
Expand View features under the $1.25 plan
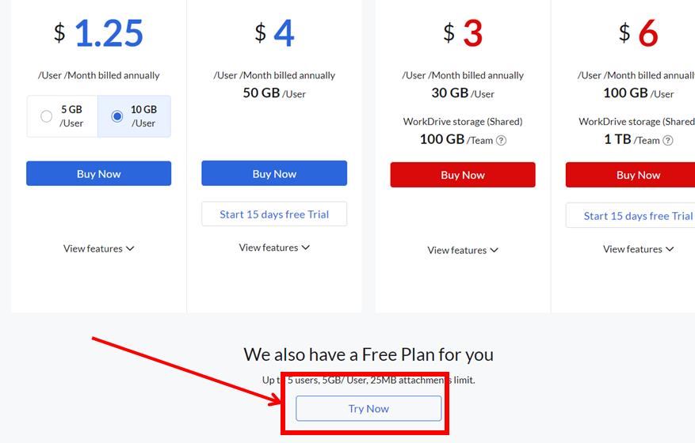pos(99,248)
